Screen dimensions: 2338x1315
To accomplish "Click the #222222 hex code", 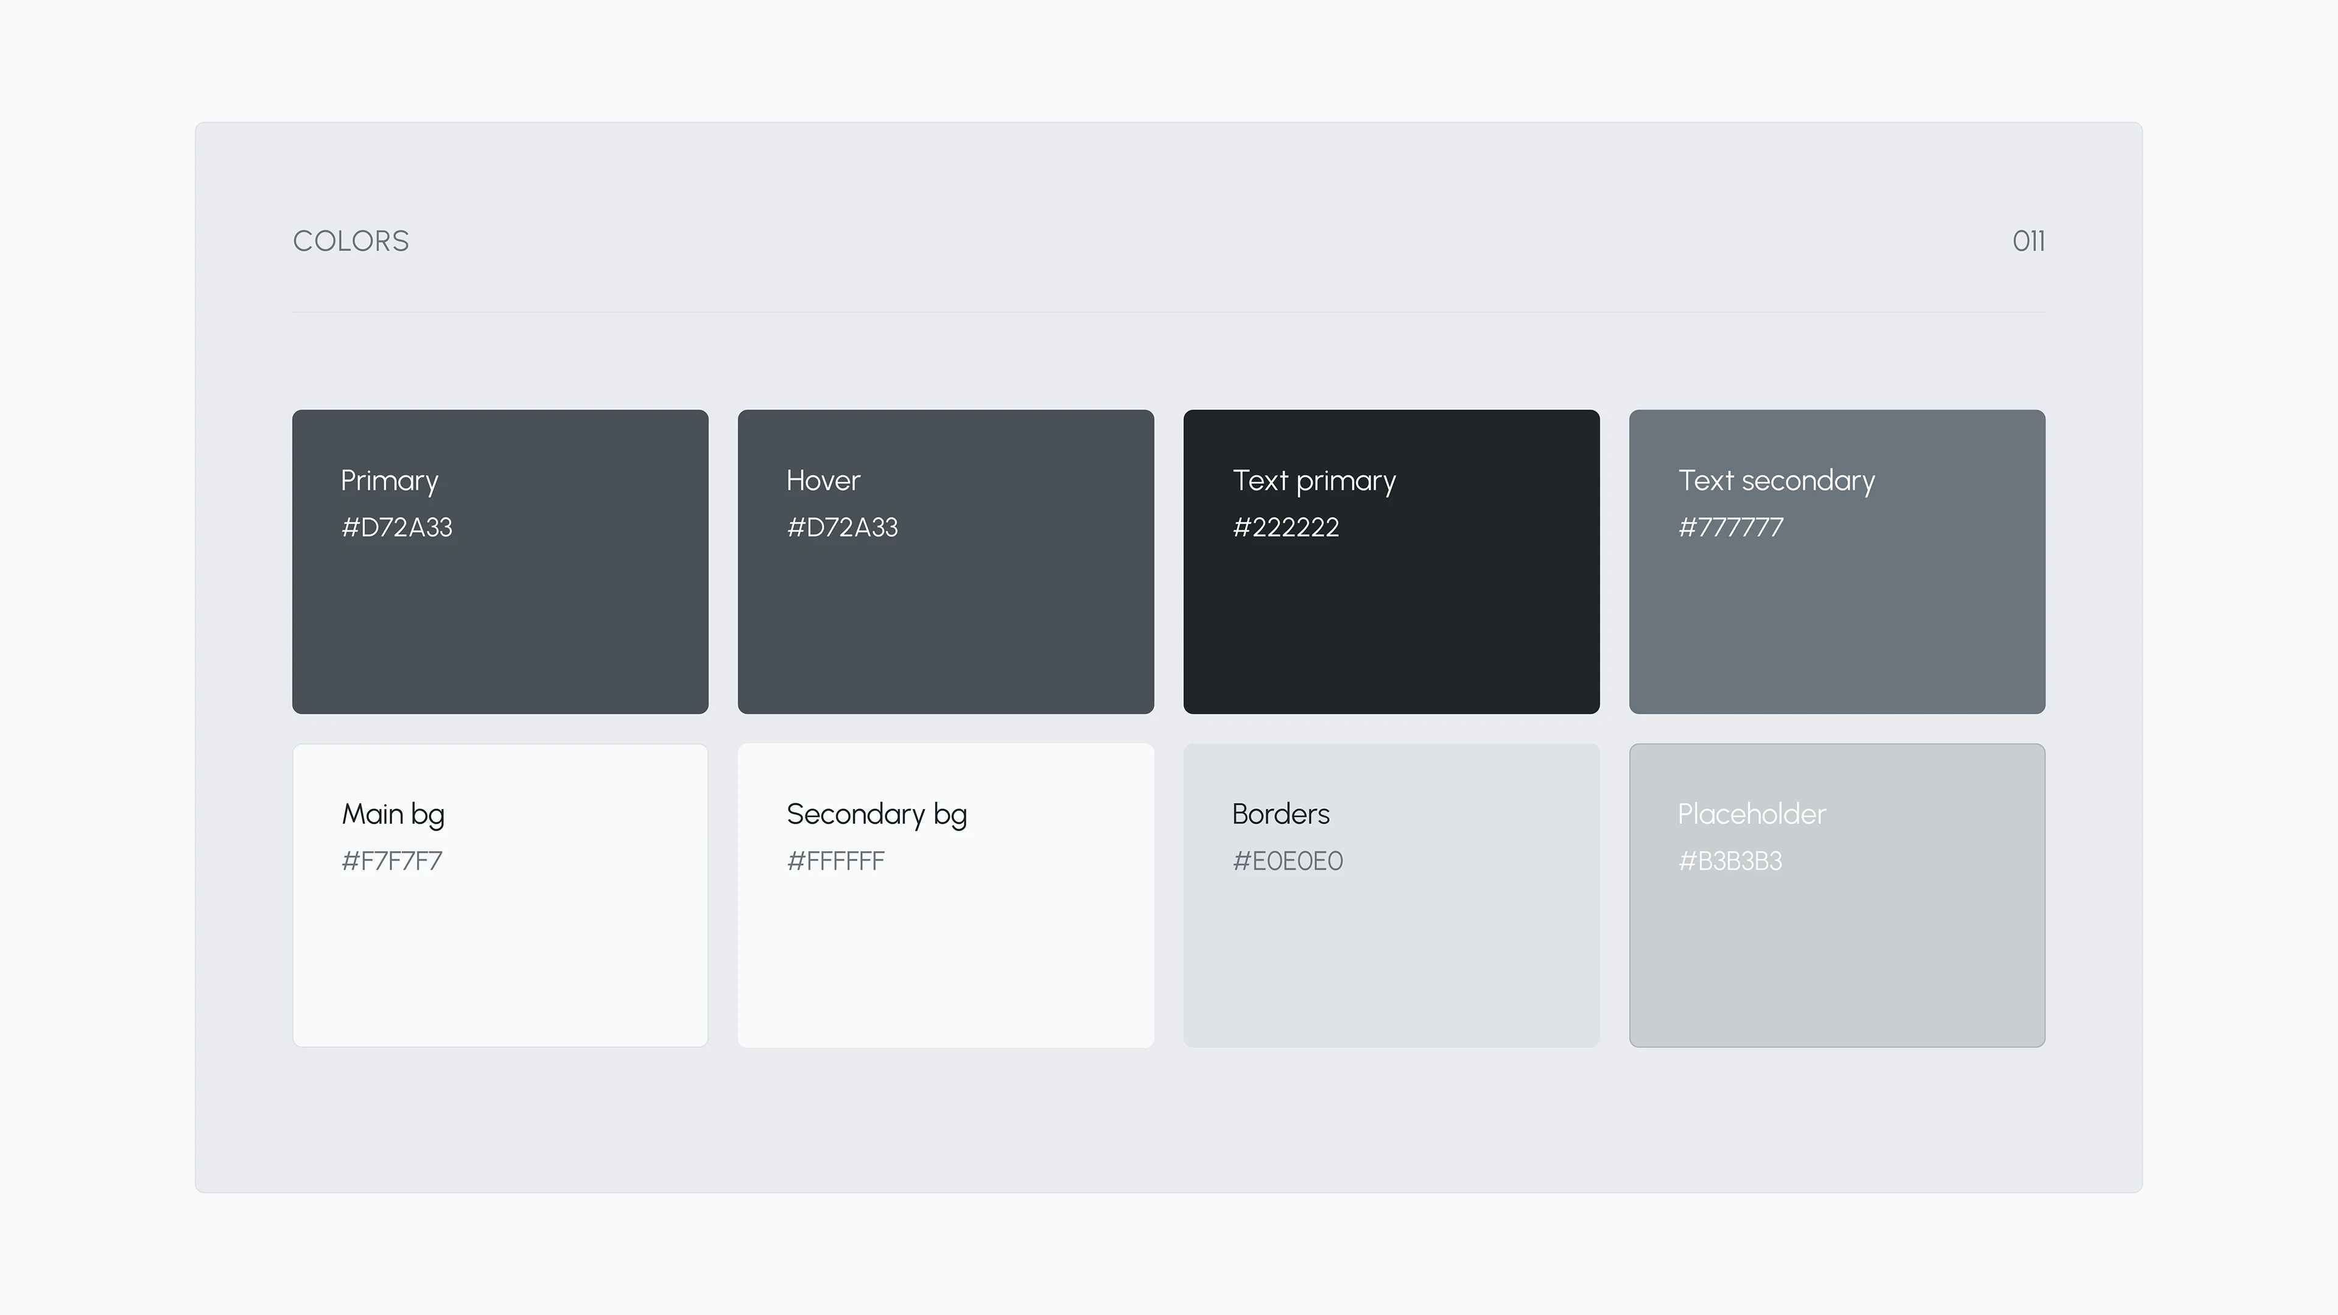I will [x=1285, y=527].
